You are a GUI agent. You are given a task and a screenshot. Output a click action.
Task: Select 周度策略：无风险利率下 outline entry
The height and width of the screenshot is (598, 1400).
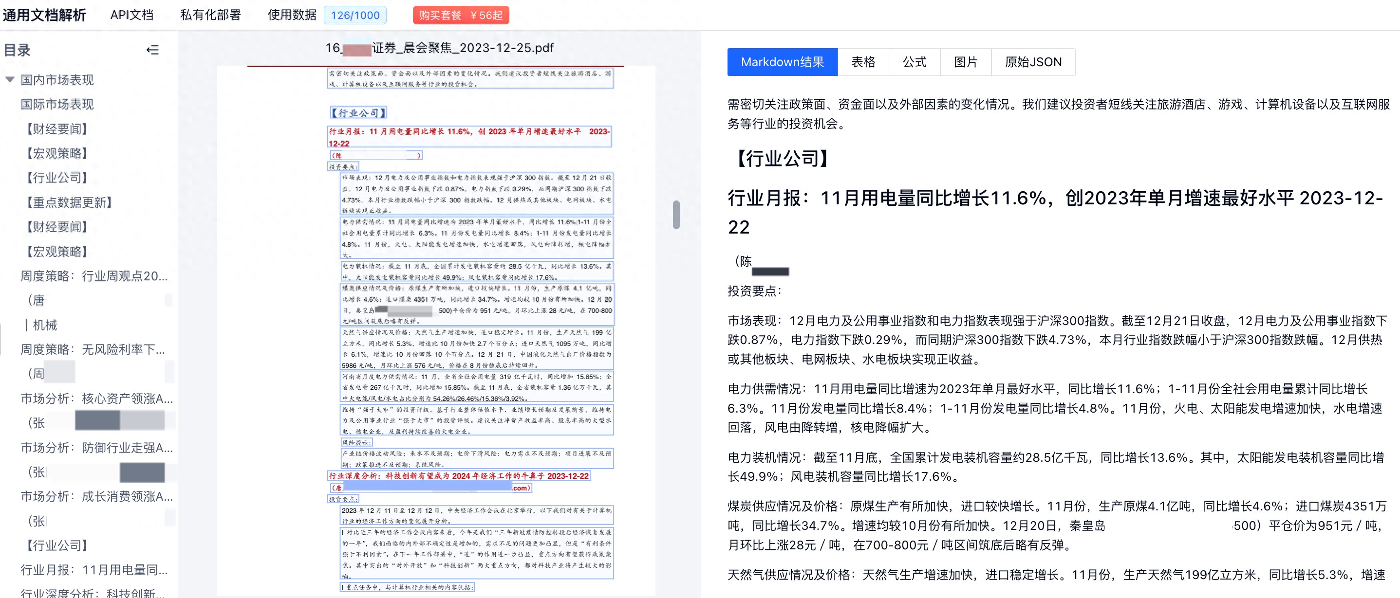coord(93,349)
